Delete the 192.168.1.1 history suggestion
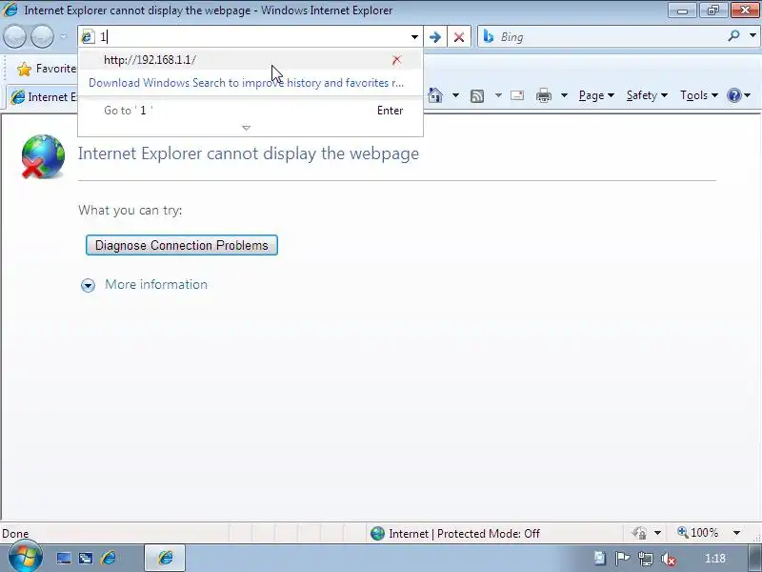Viewport: 762px width, 572px height. click(x=396, y=60)
